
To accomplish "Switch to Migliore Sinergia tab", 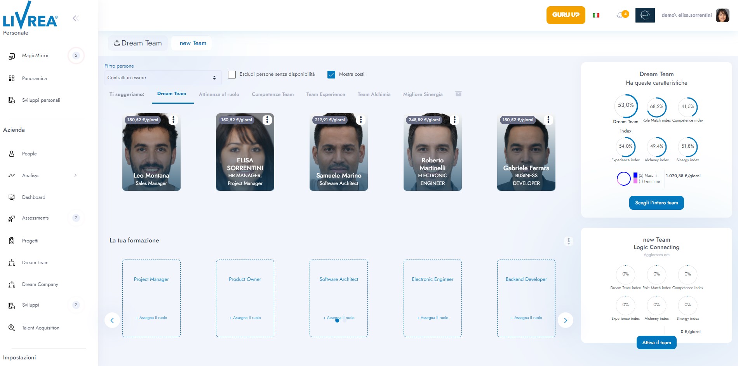I will click(423, 94).
